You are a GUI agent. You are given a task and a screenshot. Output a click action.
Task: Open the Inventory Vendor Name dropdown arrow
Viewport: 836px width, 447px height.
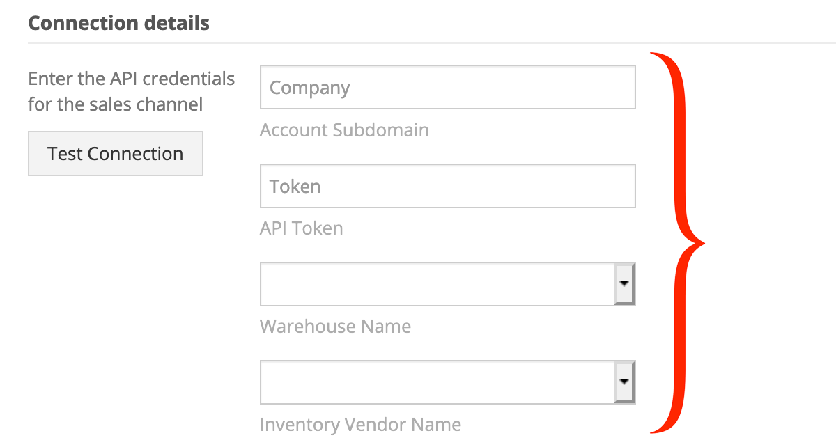pyautogui.click(x=624, y=382)
